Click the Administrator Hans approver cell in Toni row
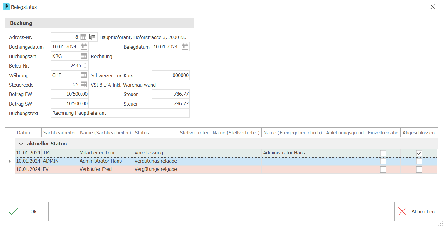 (x=293, y=153)
